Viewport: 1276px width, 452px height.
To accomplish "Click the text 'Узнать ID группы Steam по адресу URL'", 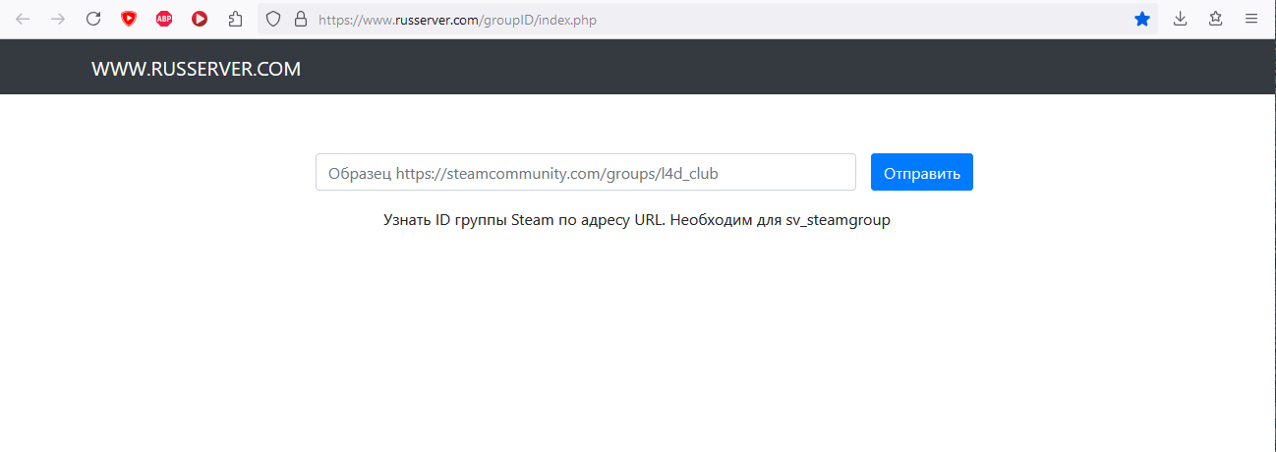I will 524,220.
